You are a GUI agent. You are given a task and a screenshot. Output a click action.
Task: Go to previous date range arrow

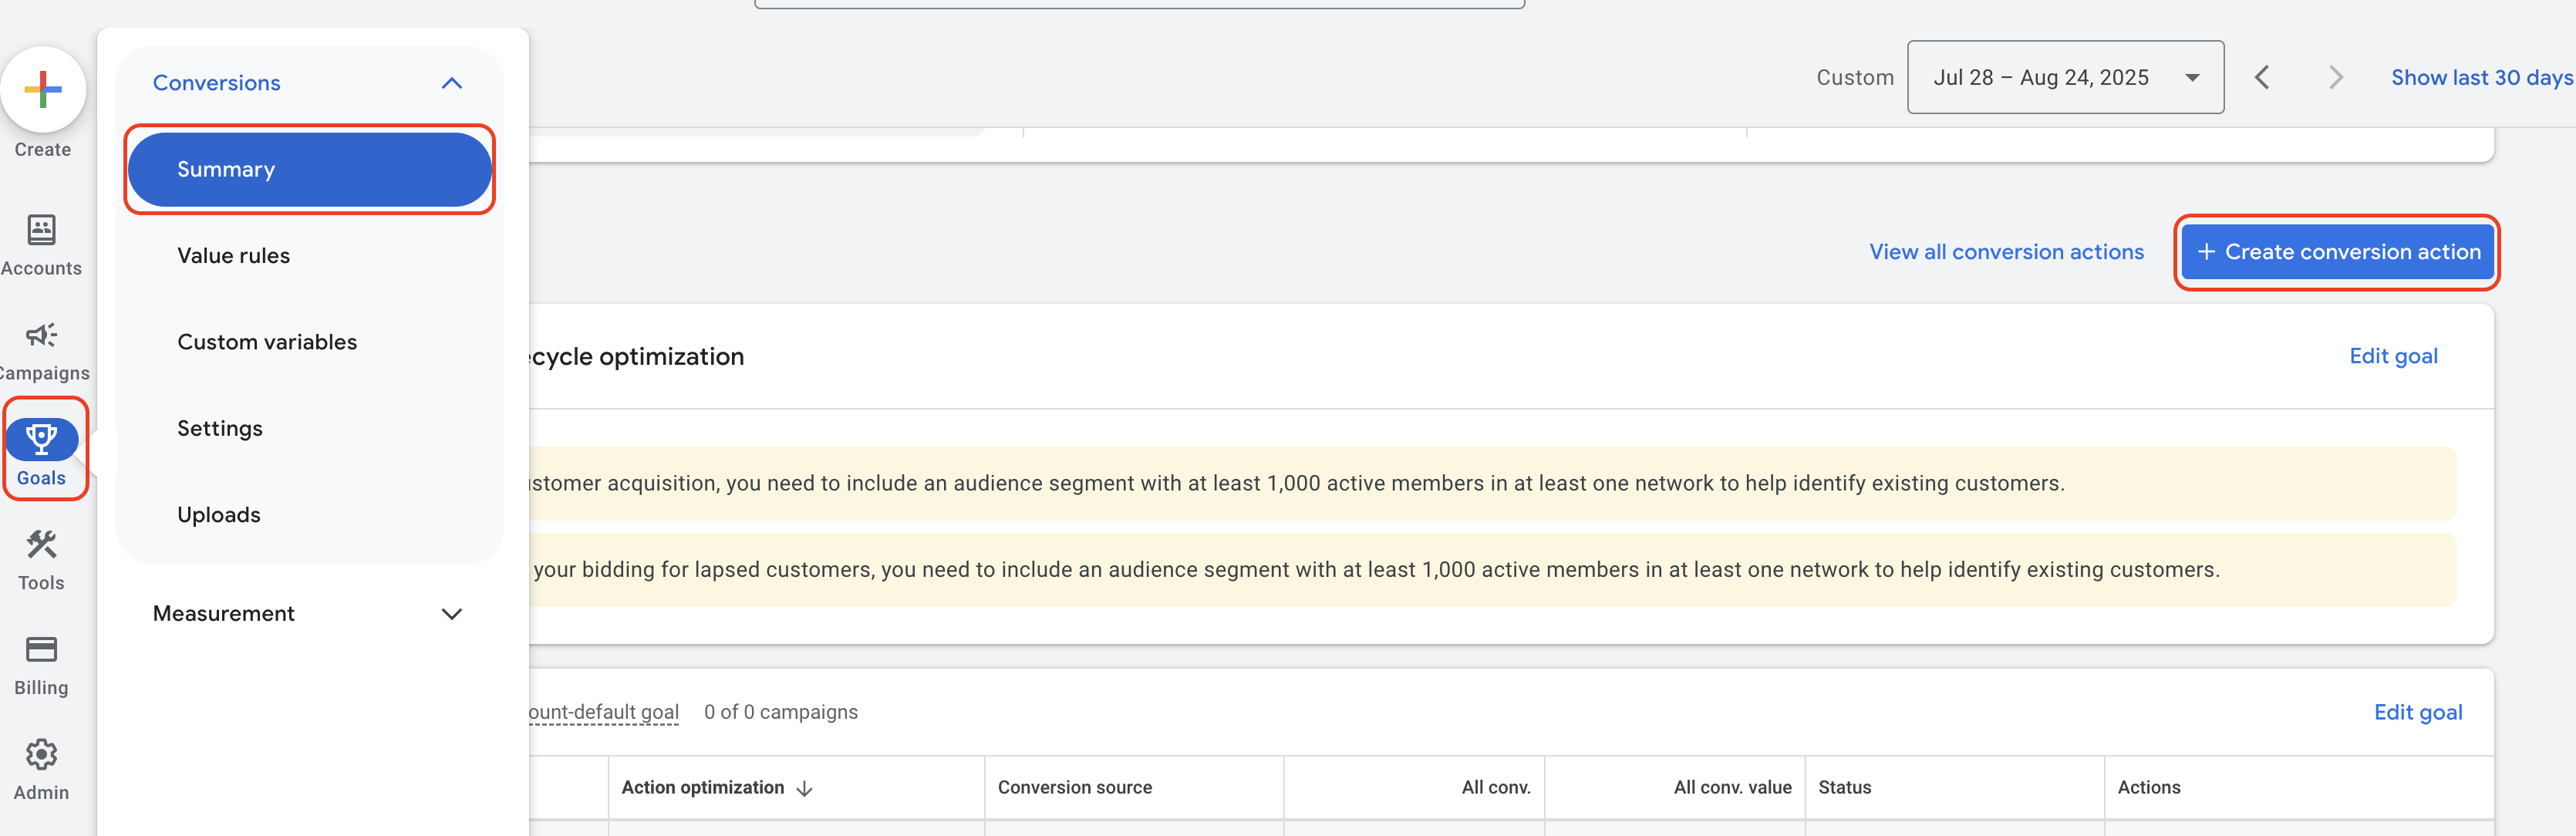click(2262, 78)
